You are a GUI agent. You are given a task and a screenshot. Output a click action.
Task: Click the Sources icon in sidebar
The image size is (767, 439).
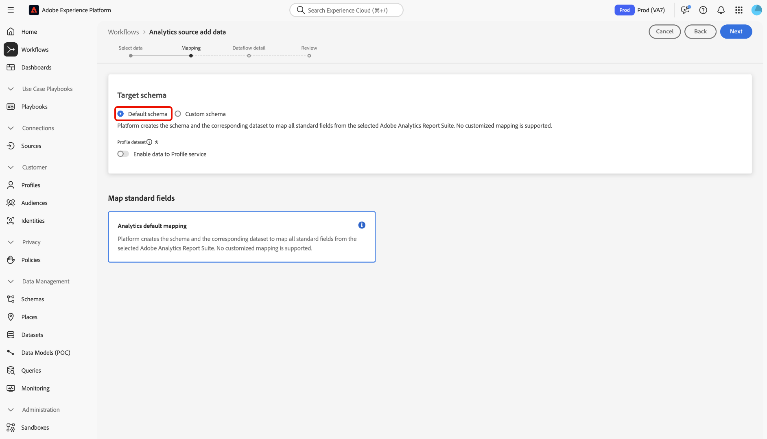click(11, 146)
